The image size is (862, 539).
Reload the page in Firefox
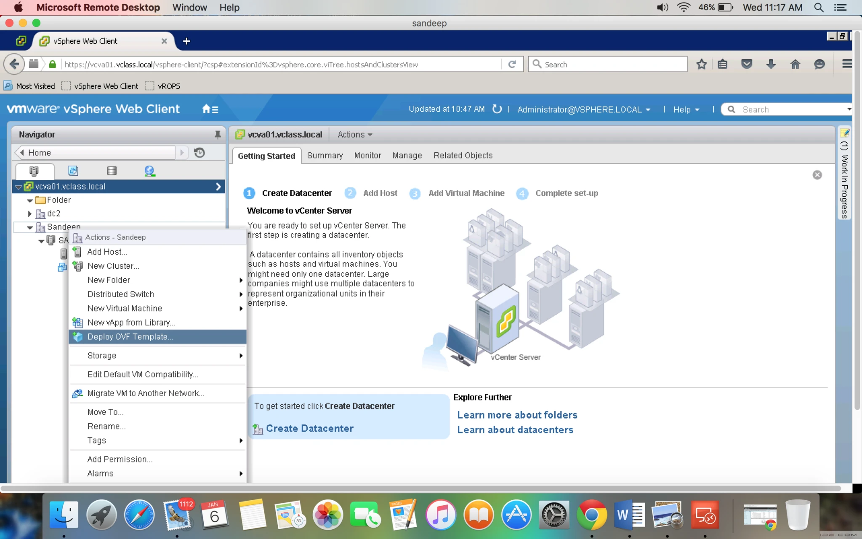click(512, 64)
